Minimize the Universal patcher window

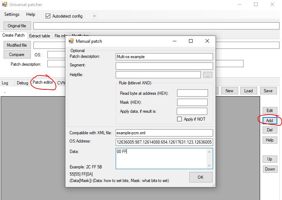tap(240, 5)
